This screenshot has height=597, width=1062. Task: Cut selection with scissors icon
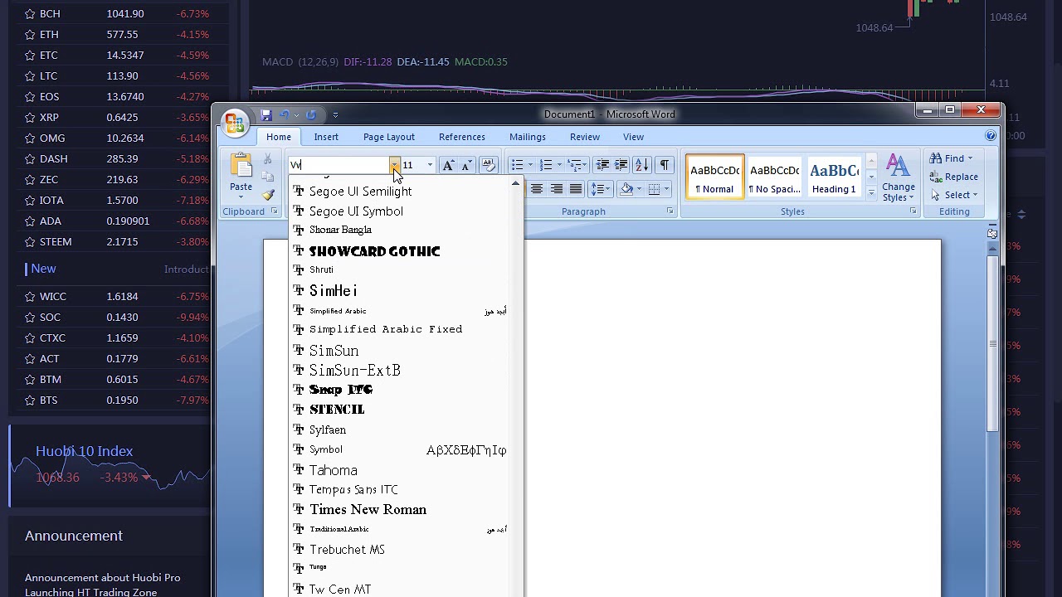click(x=267, y=158)
